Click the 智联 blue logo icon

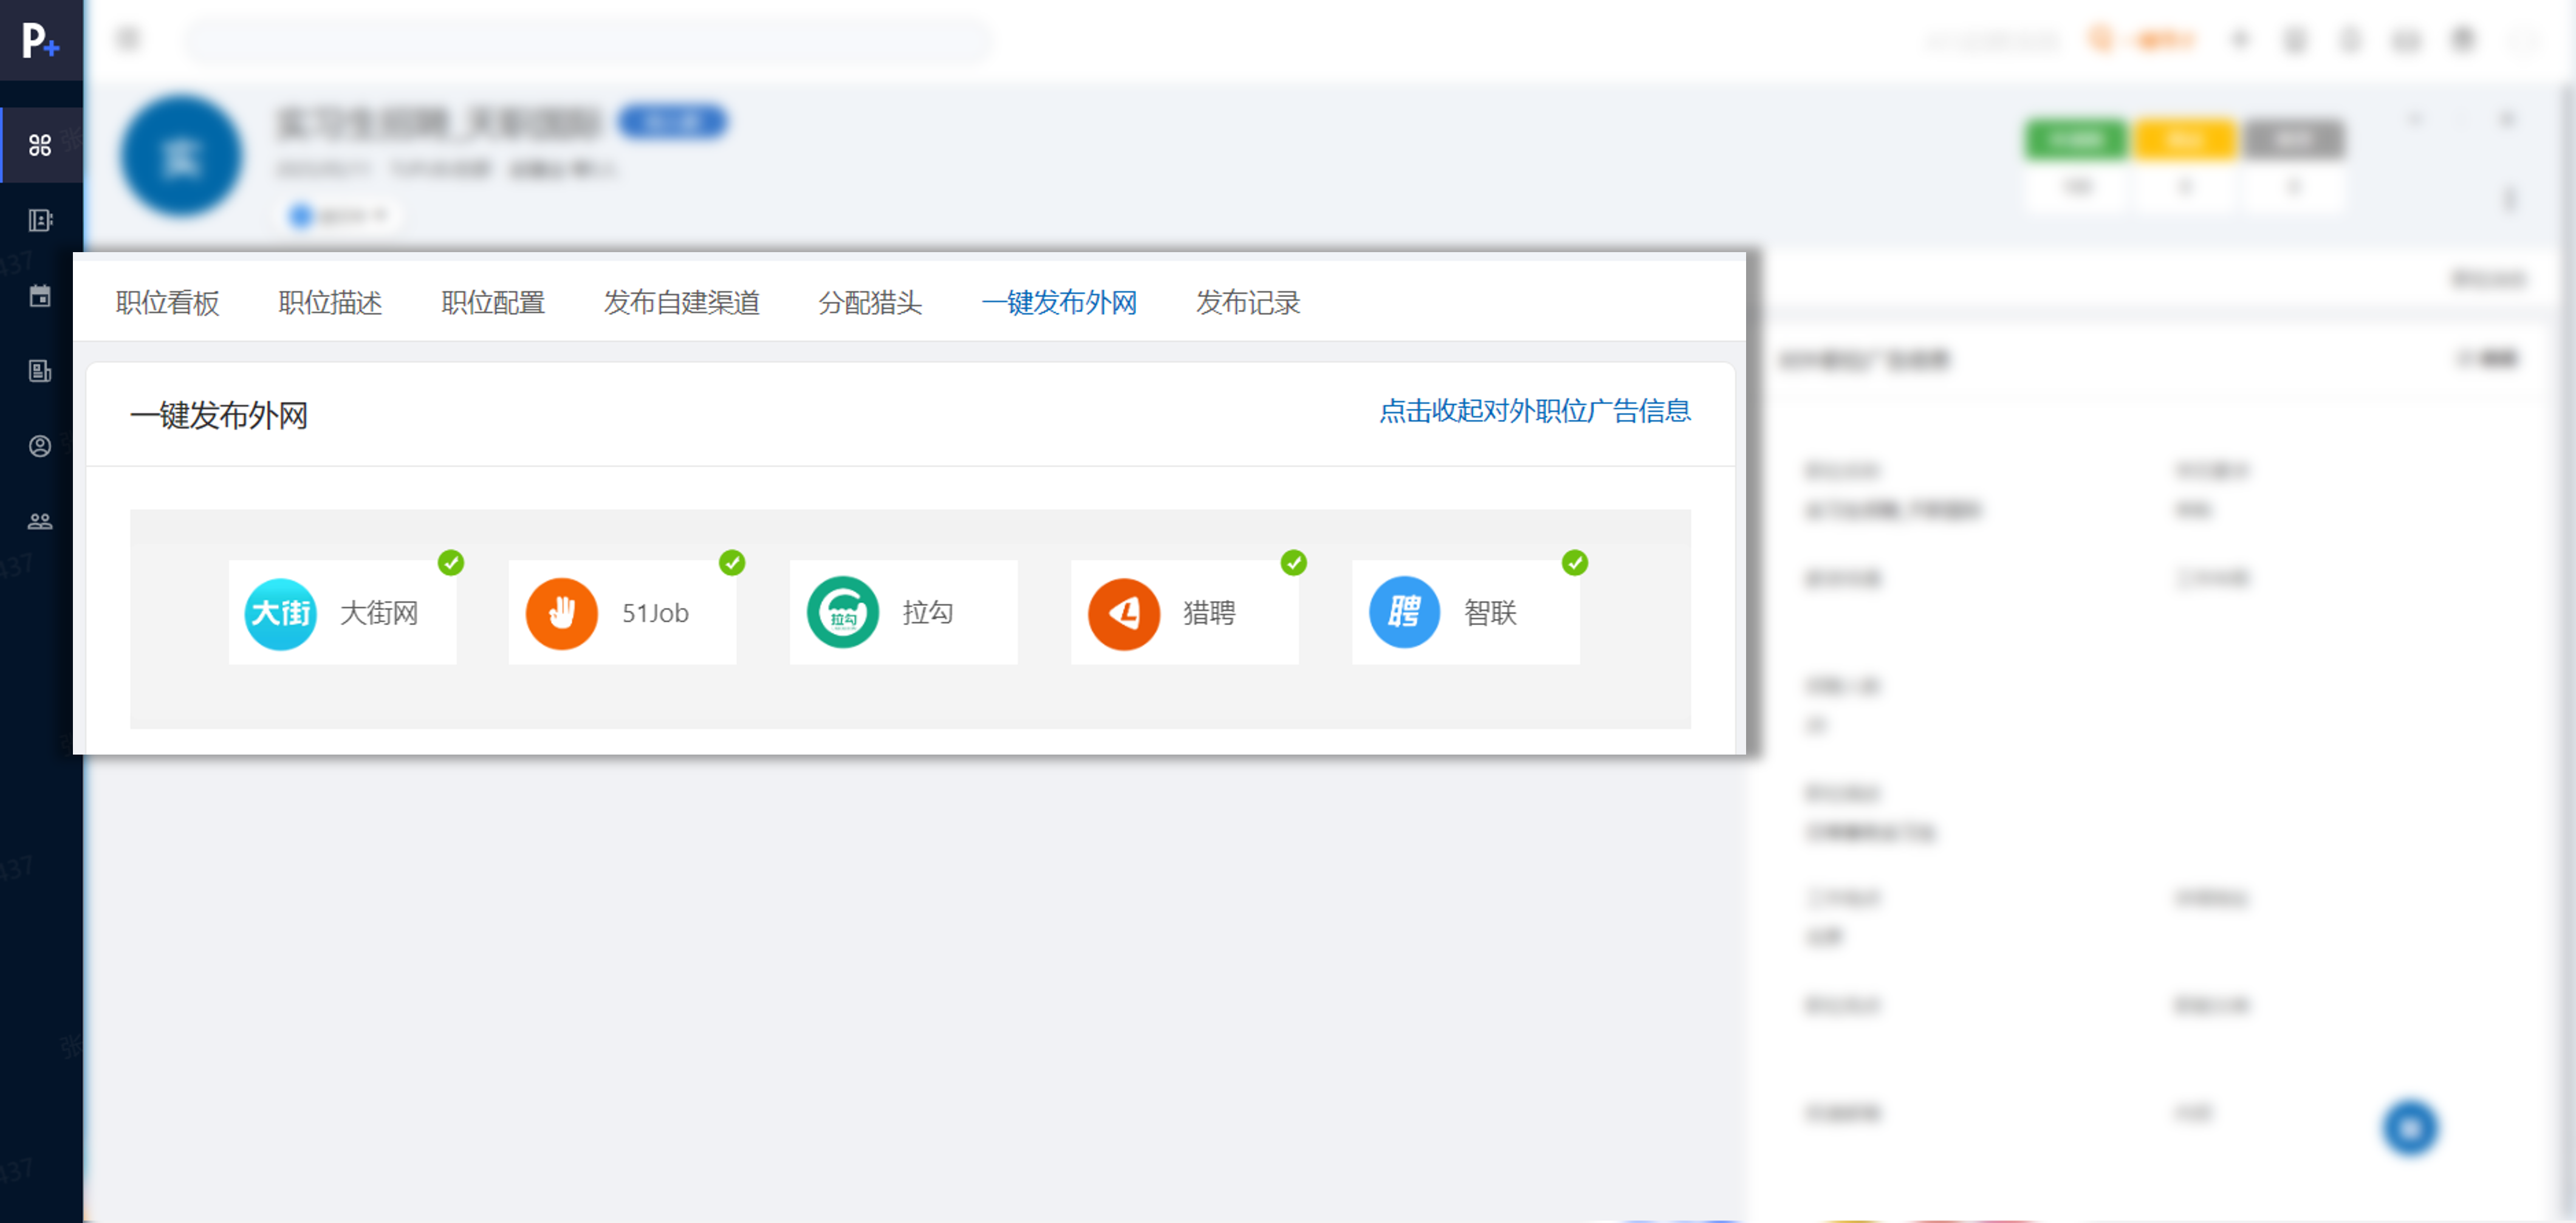pyautogui.click(x=1404, y=613)
